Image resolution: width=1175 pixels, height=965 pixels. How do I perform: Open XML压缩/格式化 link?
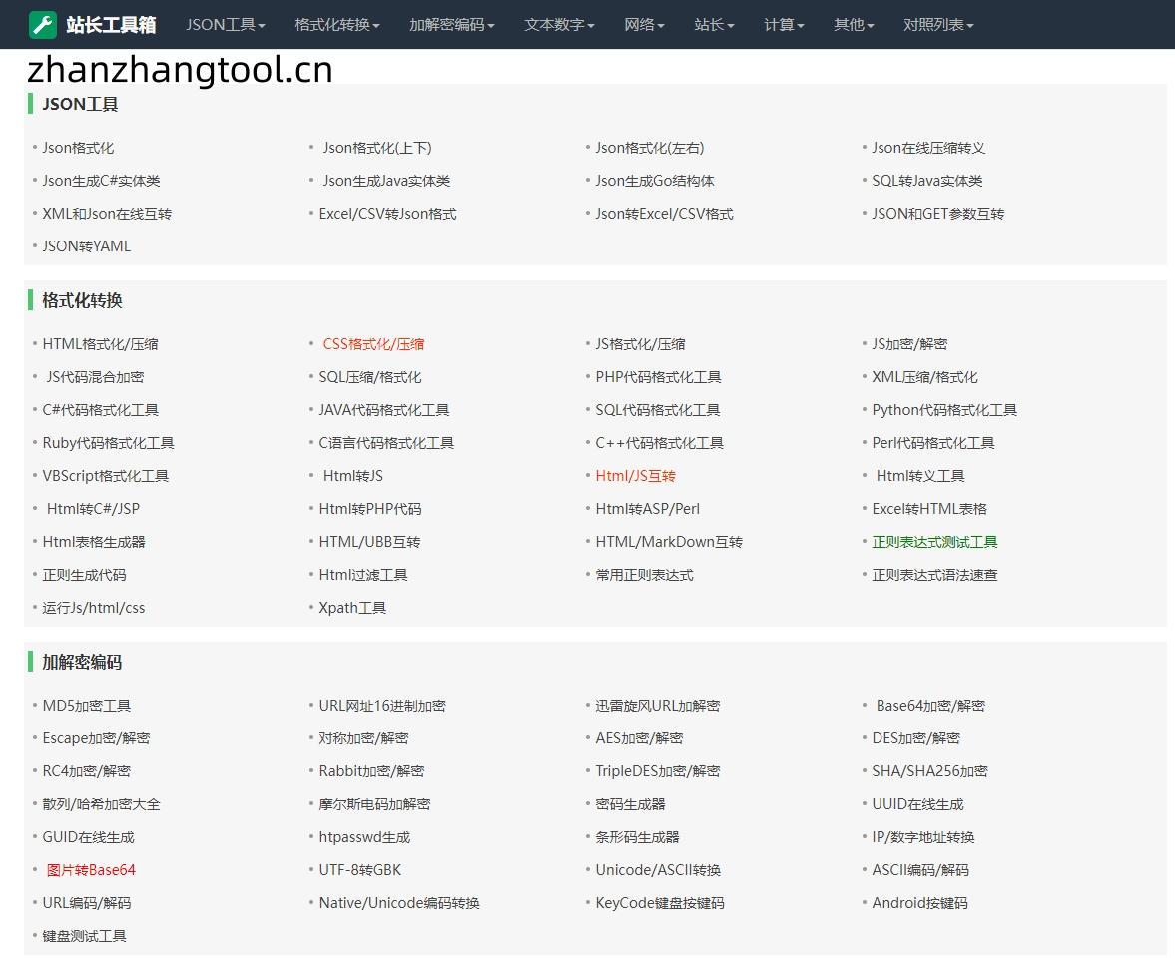924,377
